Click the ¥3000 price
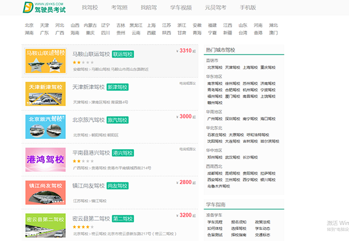The image size is (349, 241). tap(186, 116)
